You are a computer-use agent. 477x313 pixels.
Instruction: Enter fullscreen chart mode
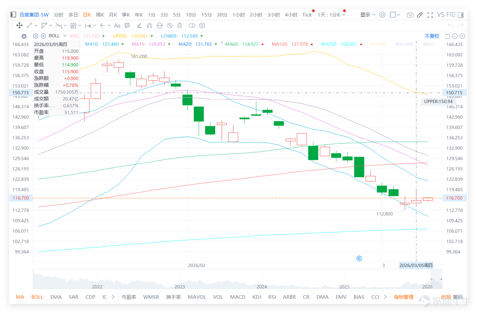(430, 15)
